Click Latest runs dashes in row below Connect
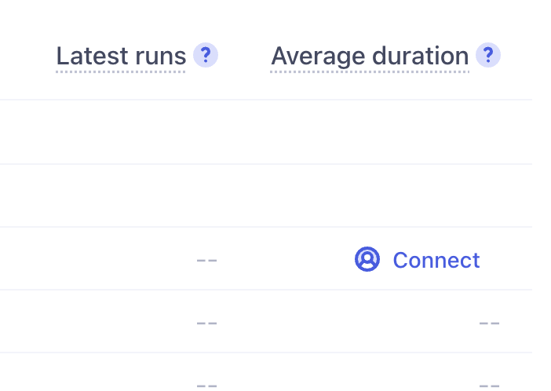The height and width of the screenshot is (391, 551). pyautogui.click(x=207, y=323)
